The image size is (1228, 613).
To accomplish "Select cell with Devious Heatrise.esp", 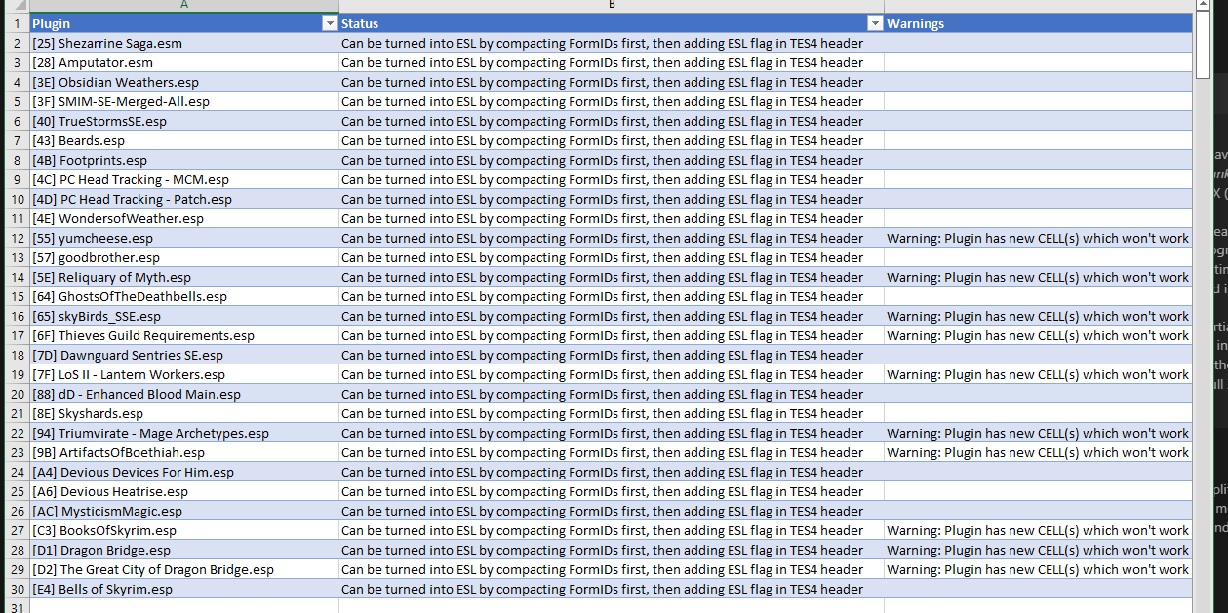I will click(x=184, y=491).
